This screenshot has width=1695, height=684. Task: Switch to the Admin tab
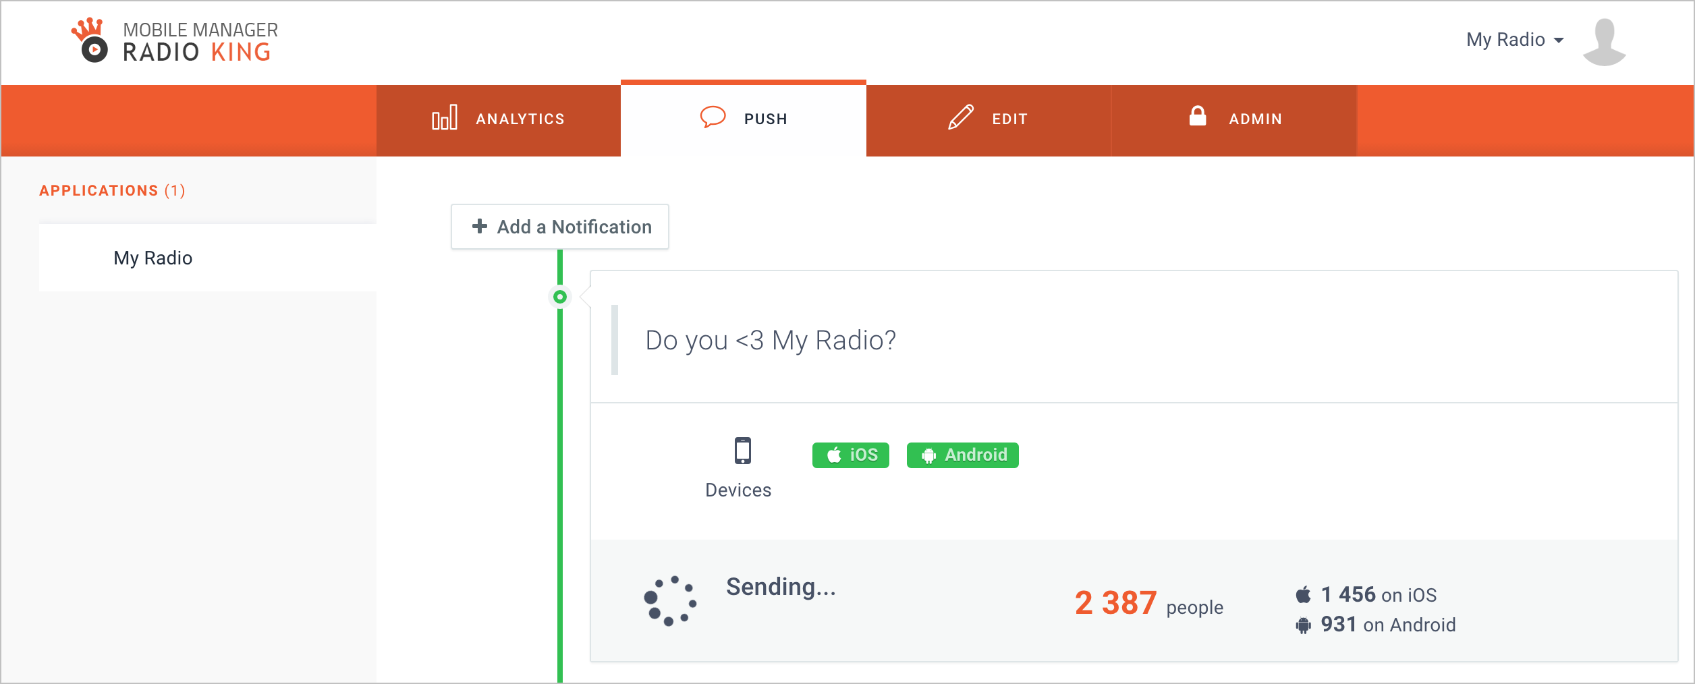[1234, 120]
